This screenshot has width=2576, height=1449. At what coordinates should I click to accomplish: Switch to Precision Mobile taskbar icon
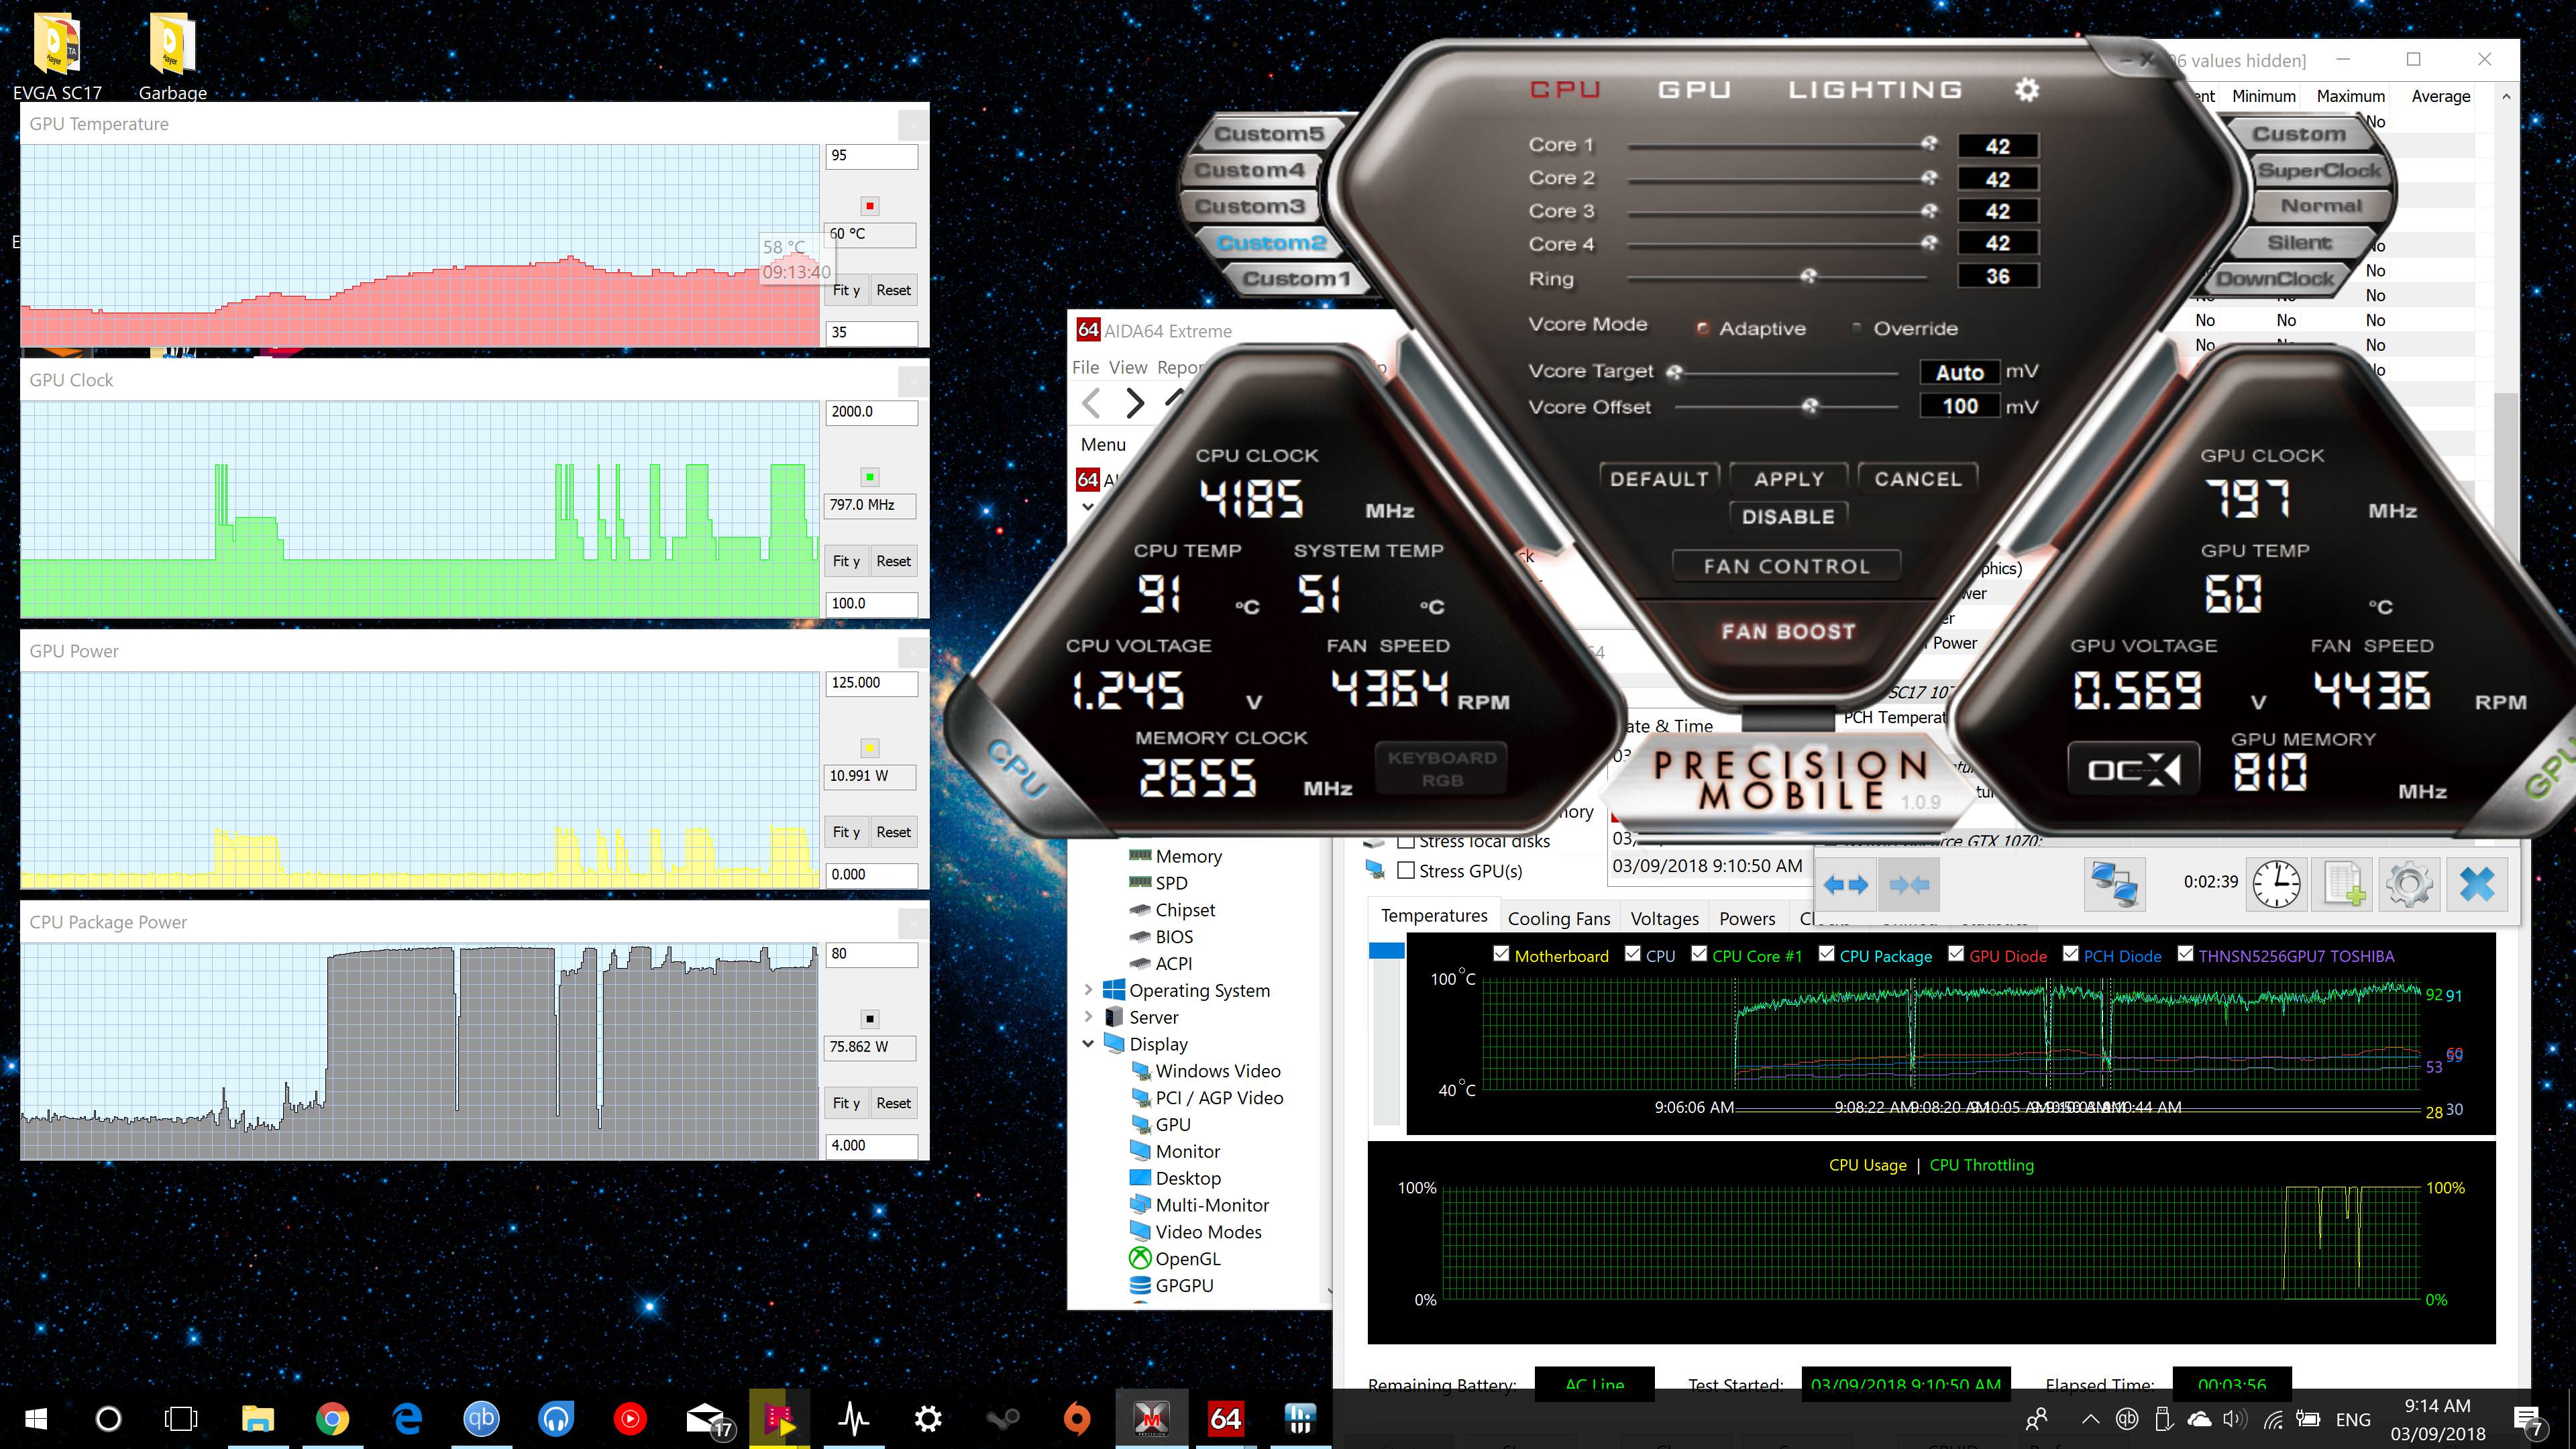click(1151, 1418)
